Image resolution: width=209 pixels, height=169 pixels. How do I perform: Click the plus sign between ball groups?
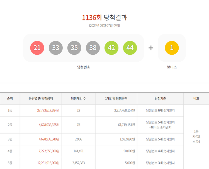click(151, 48)
